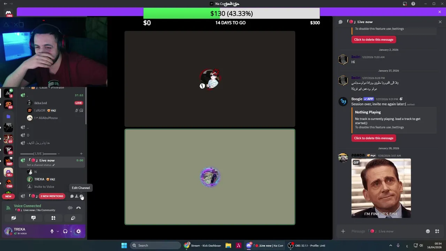This screenshot has height=251, width=446.
Task: Open the server with the 869 badge
Action: pyautogui.click(x=8, y=161)
